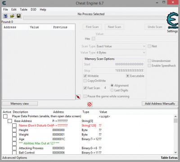Viewport: 180px width, 162px height.
Task: Open Memory view
Action: click(20, 104)
